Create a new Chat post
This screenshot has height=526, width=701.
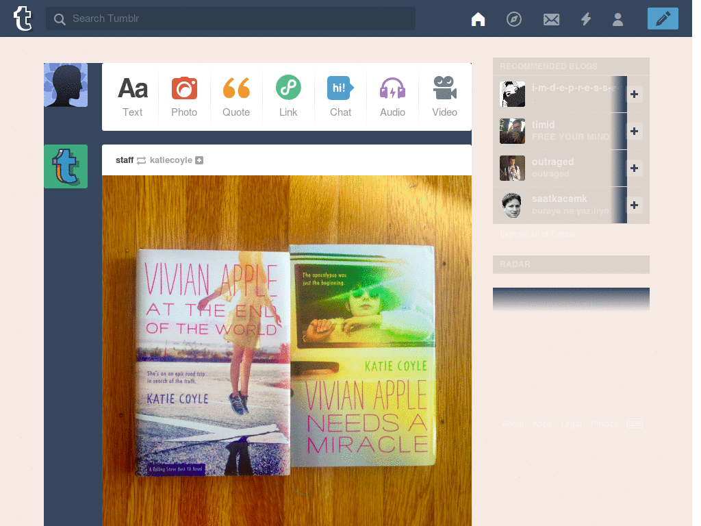340,97
